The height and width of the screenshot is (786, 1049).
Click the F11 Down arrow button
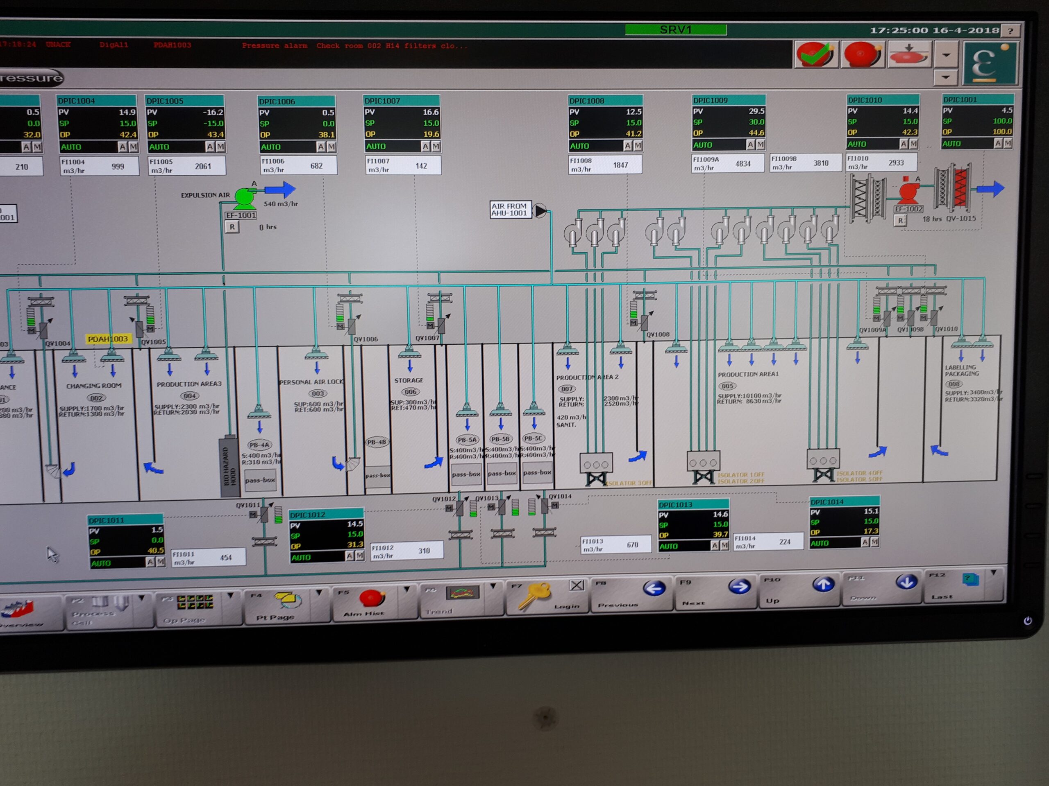pos(882,587)
